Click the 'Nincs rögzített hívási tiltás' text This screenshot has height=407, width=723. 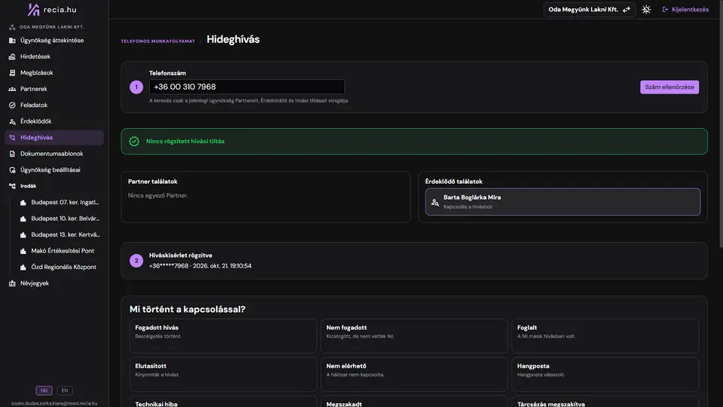coord(185,141)
